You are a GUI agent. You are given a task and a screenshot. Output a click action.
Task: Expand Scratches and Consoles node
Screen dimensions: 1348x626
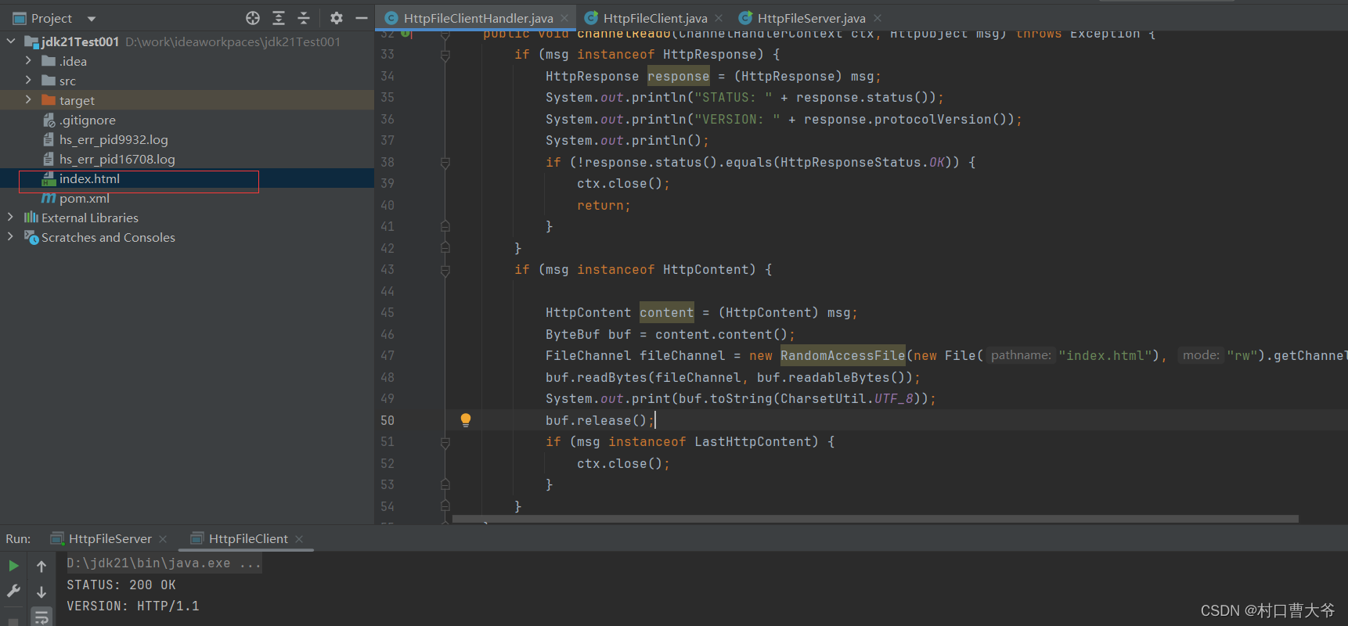tap(10, 236)
